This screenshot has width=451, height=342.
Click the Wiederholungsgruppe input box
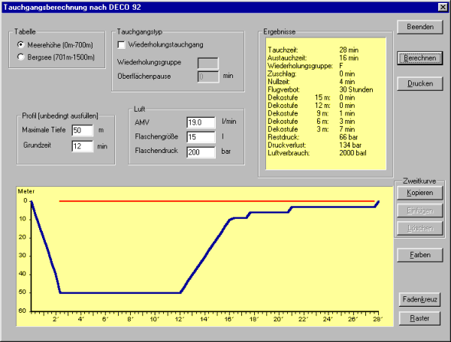pos(207,63)
